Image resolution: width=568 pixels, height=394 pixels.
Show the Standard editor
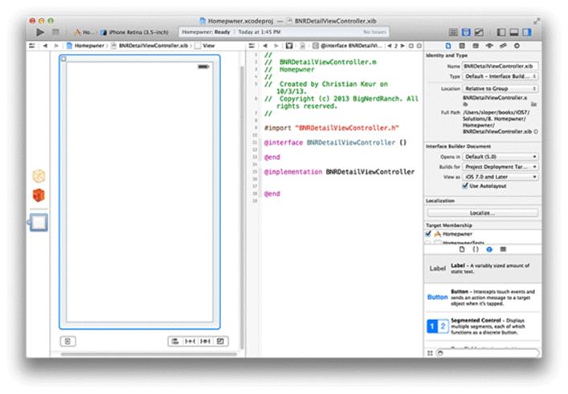(x=453, y=32)
